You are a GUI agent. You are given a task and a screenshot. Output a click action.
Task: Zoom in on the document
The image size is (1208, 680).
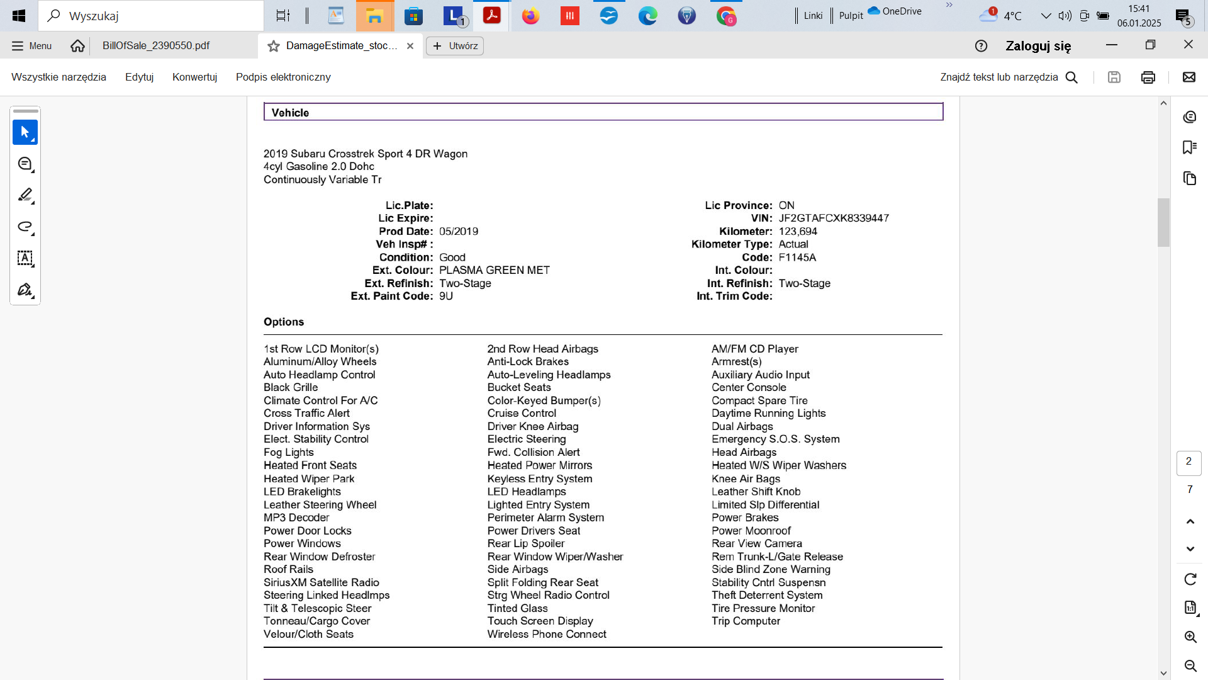click(x=1190, y=637)
